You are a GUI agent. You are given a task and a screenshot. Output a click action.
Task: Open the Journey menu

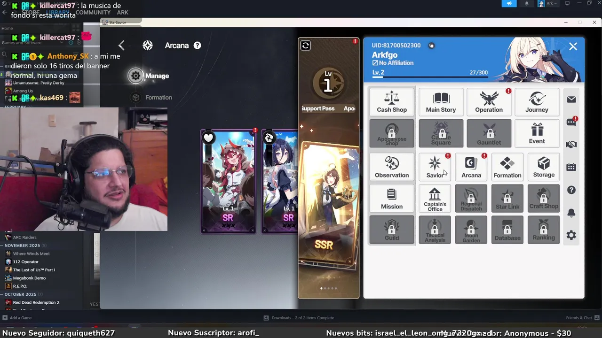coord(537,101)
